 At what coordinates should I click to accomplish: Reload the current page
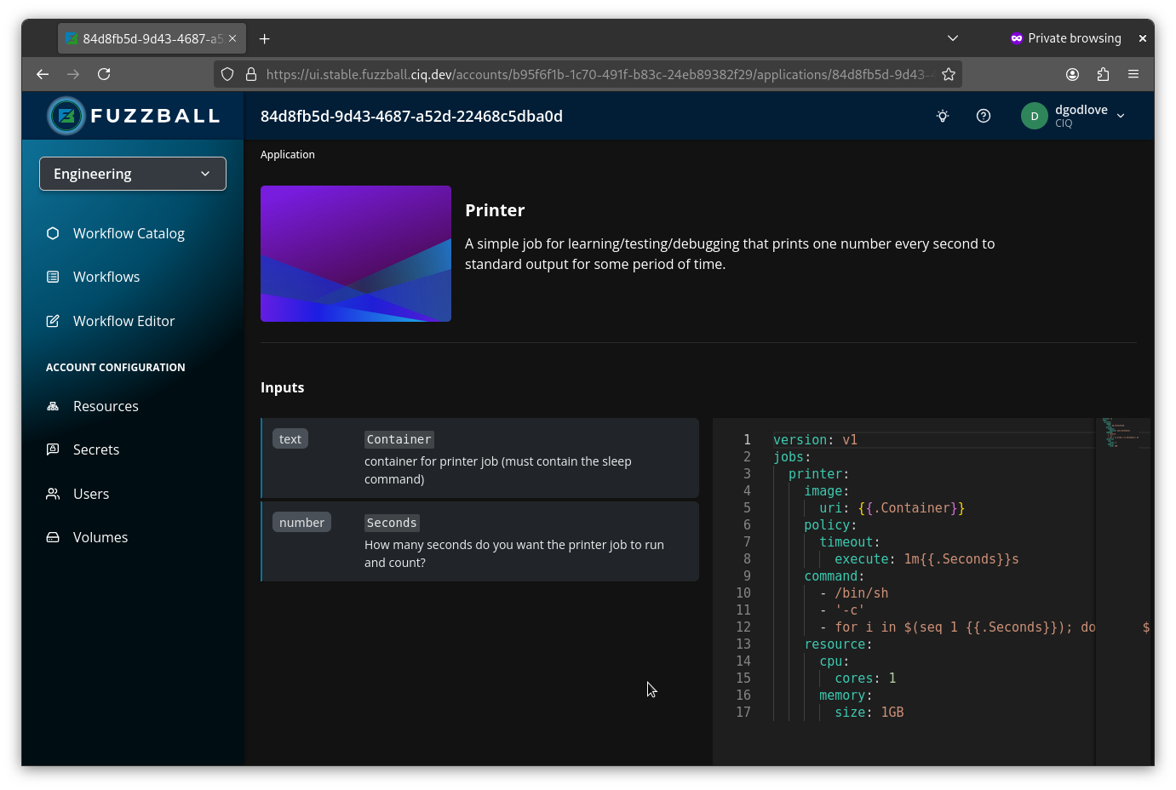(104, 74)
